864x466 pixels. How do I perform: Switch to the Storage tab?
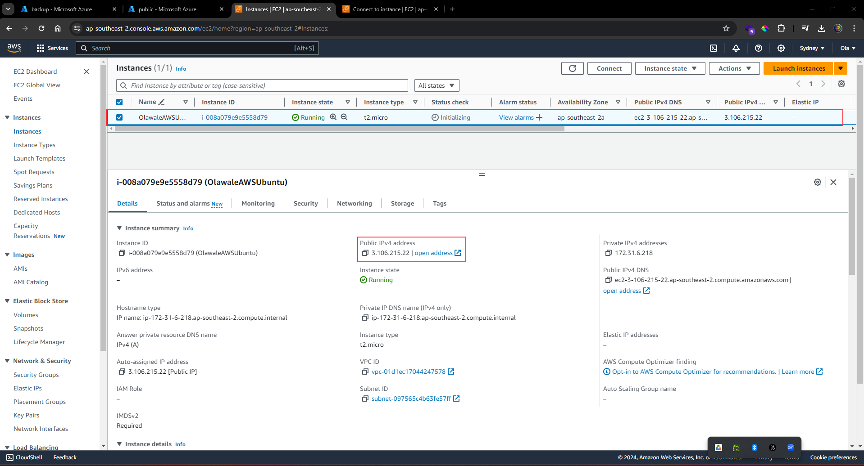(x=403, y=203)
